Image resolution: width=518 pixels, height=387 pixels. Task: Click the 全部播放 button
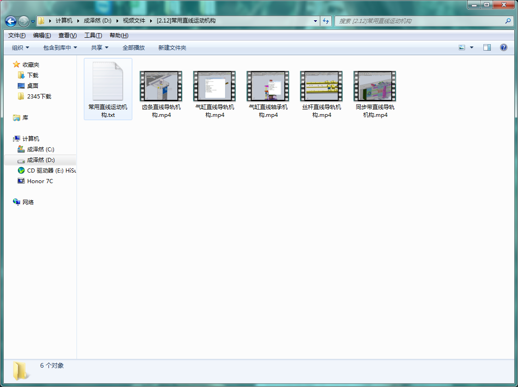click(x=134, y=47)
